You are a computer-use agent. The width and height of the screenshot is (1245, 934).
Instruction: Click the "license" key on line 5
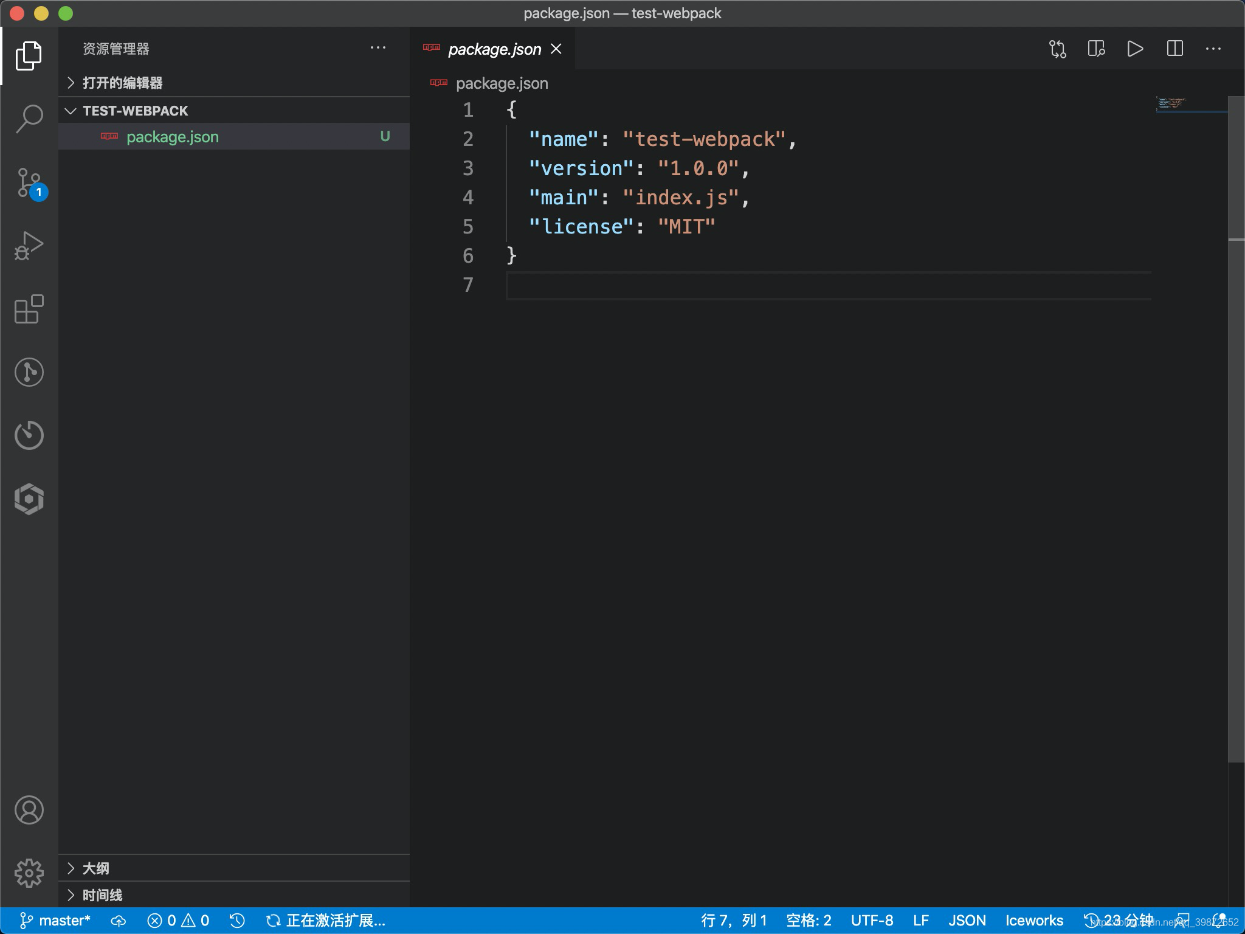pos(581,227)
